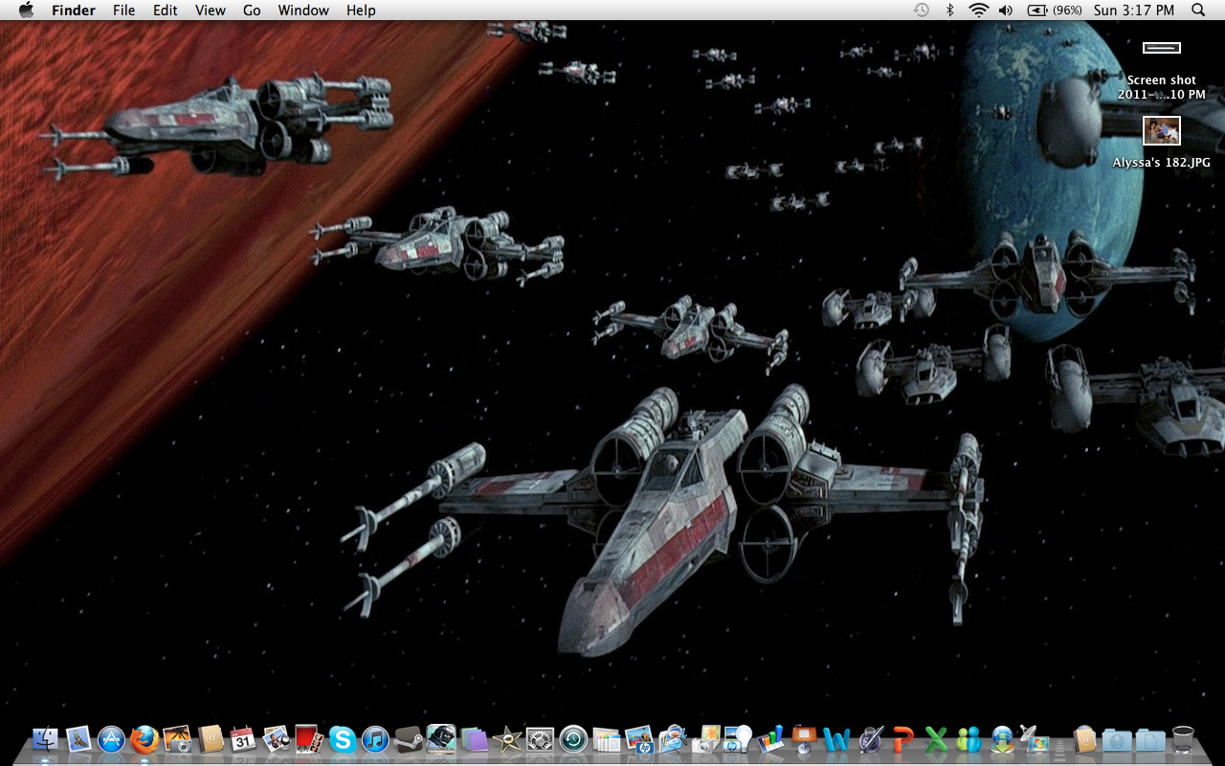Open the volume control in menu bar
The height and width of the screenshot is (766, 1225).
point(1006,11)
